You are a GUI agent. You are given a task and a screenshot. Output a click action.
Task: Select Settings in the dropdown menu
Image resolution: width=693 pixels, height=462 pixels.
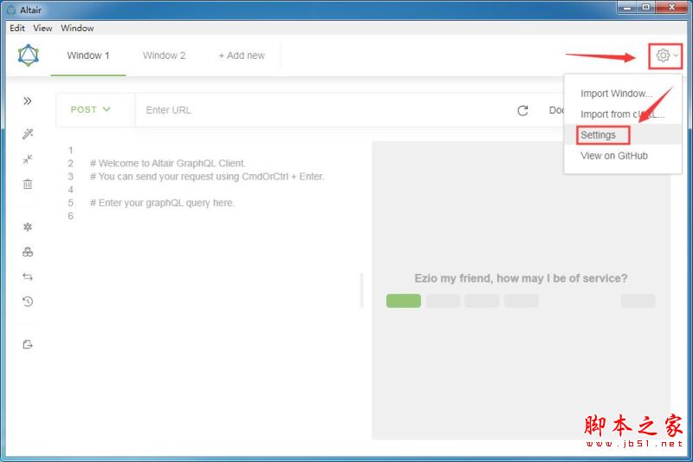click(x=622, y=135)
